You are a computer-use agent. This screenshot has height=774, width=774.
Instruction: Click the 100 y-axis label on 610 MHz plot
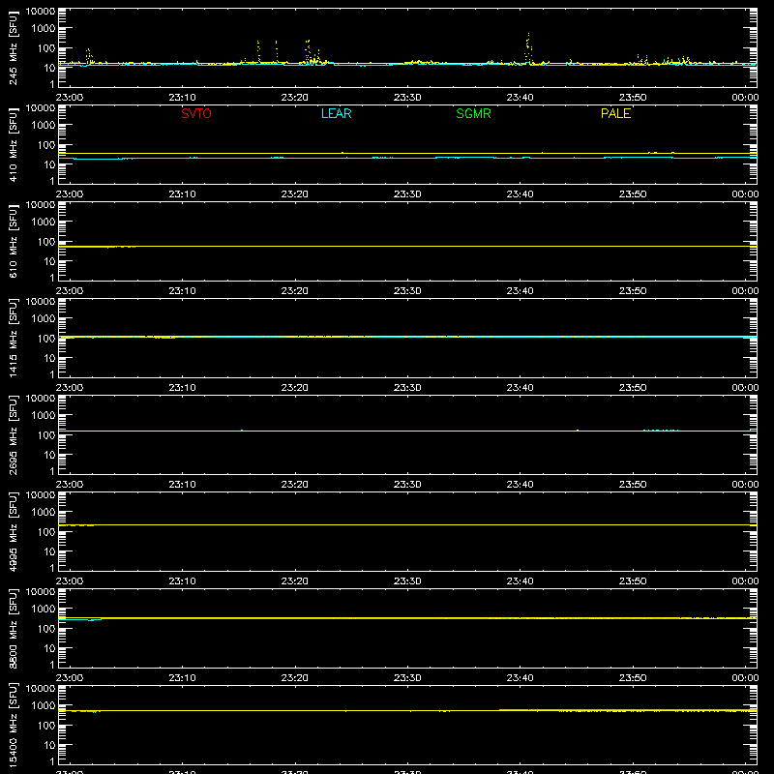[x=46, y=242]
